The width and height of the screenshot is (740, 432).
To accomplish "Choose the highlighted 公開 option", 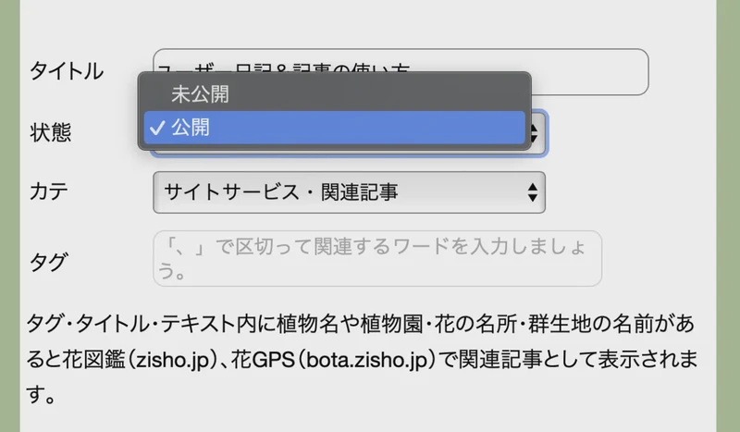I will pyautogui.click(x=334, y=128).
